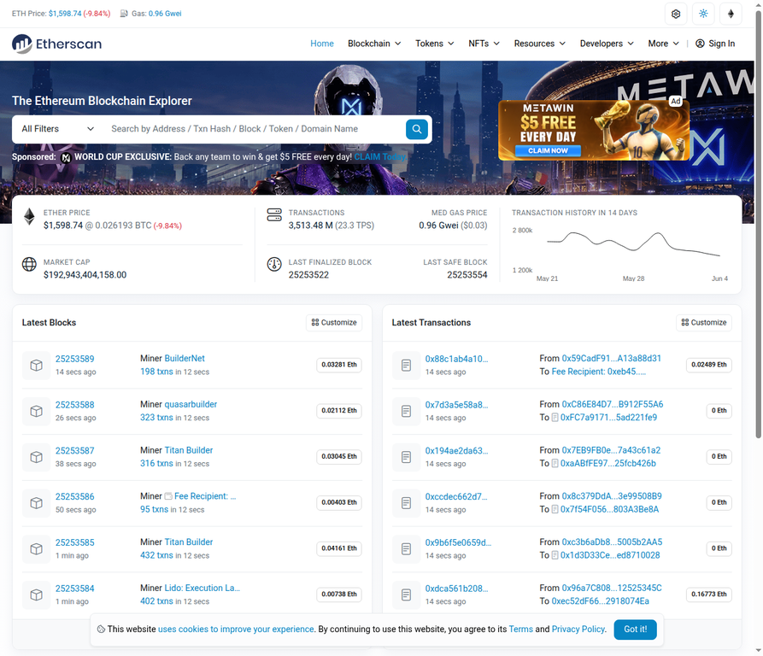Open address 0x59CadF91...A13a88d31

pos(611,359)
